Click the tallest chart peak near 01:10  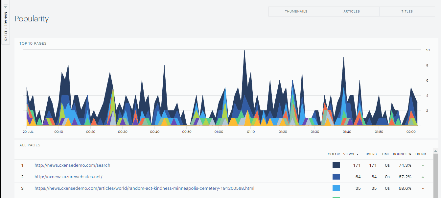(x=244, y=50)
